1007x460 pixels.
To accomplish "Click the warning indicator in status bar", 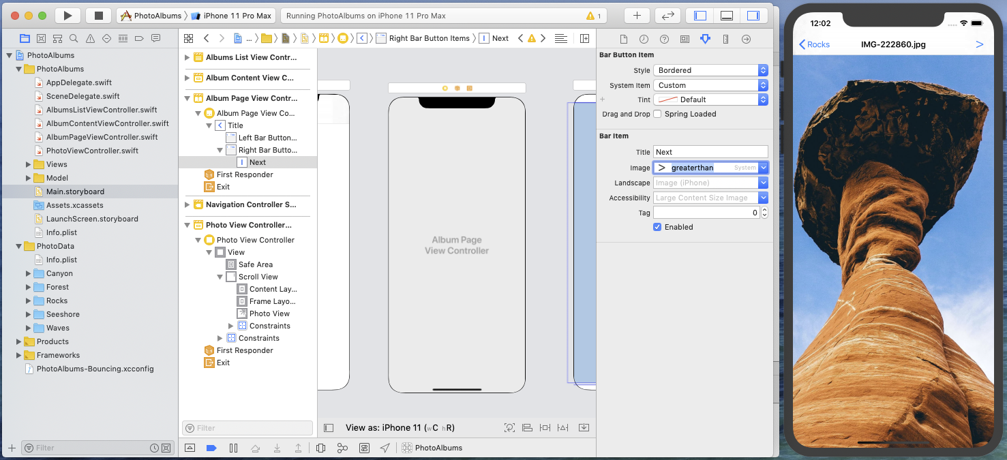I will point(593,16).
